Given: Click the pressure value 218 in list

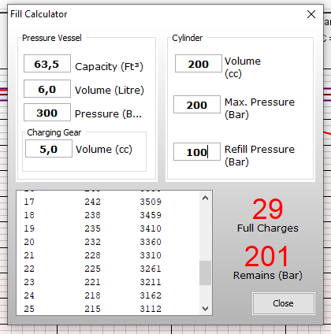Looking at the screenshot, I should point(92,295).
